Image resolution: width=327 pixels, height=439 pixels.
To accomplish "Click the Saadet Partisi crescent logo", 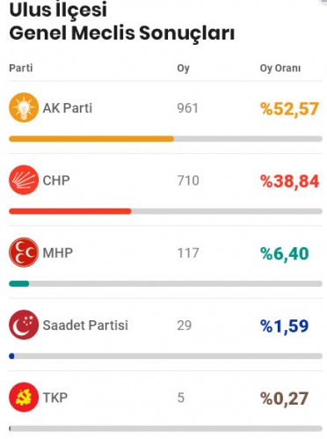I will [24, 325].
